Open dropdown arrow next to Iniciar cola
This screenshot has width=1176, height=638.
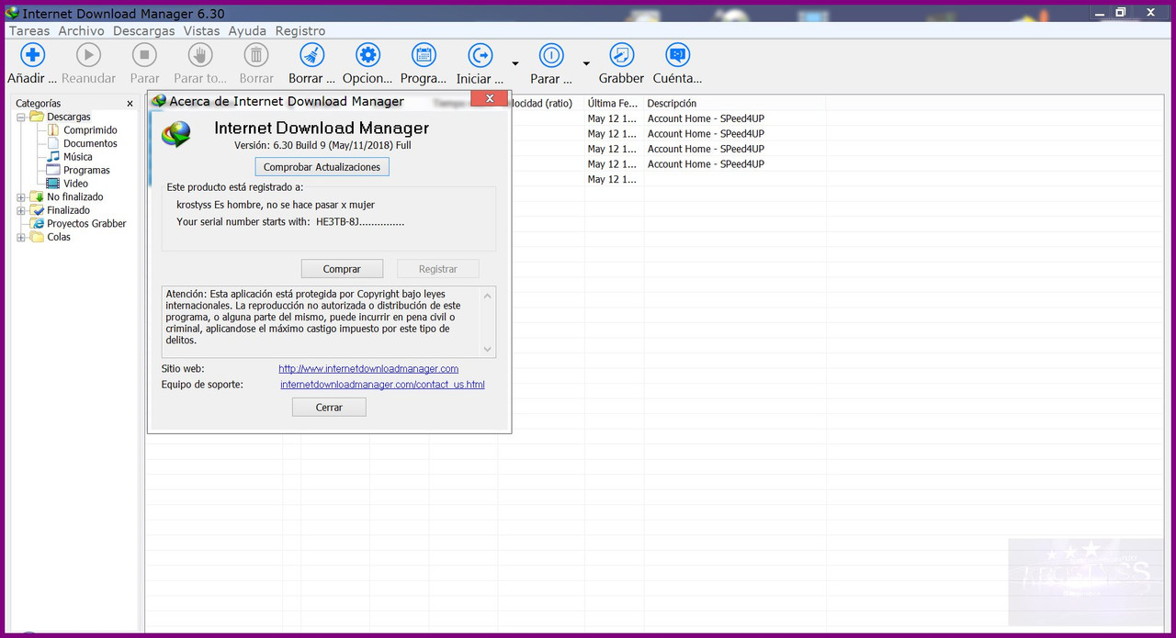coord(514,63)
